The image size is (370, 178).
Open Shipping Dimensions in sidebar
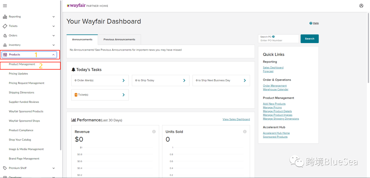[22, 93]
